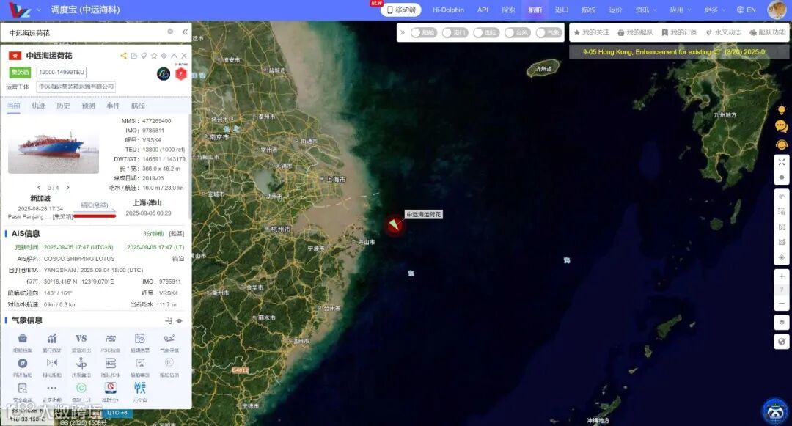The image size is (792, 426).
Task: Click the red hexagon E rating badge
Action: (x=181, y=74)
